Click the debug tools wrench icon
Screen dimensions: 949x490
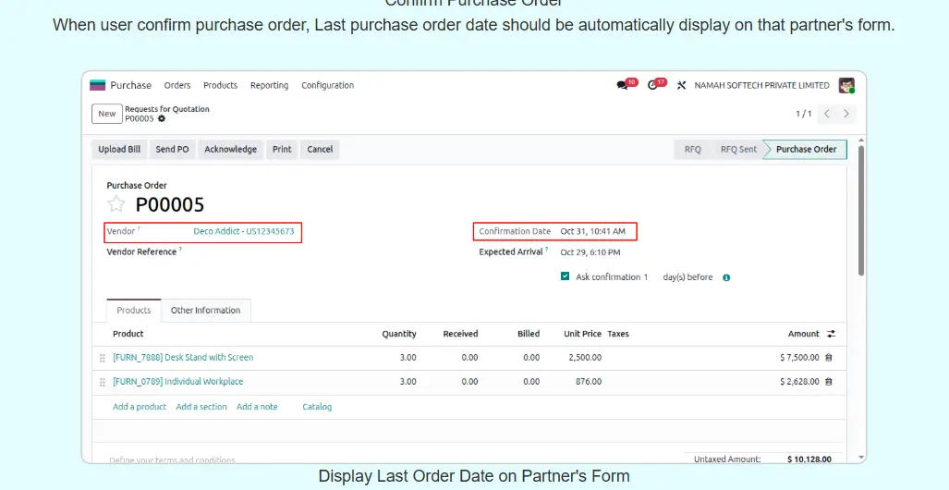pyautogui.click(x=682, y=85)
